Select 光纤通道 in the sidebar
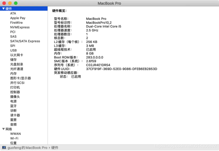The height and width of the screenshot is (151, 219). point(17,69)
